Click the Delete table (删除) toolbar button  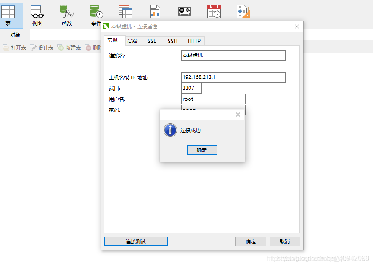(93, 48)
